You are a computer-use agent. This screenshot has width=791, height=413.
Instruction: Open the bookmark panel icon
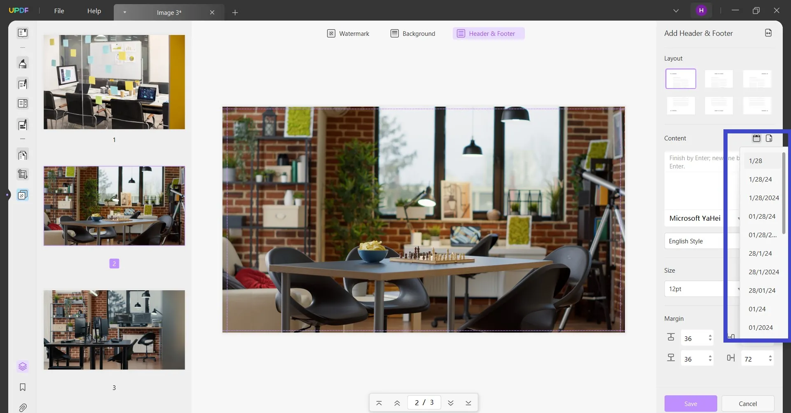(23, 387)
